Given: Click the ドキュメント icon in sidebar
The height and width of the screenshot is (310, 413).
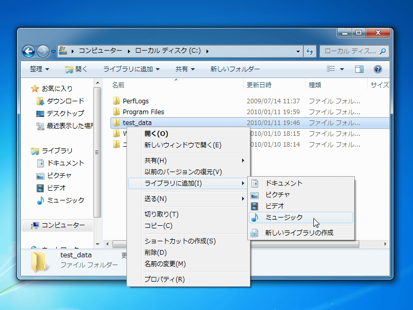Looking at the screenshot, I should tap(40, 163).
